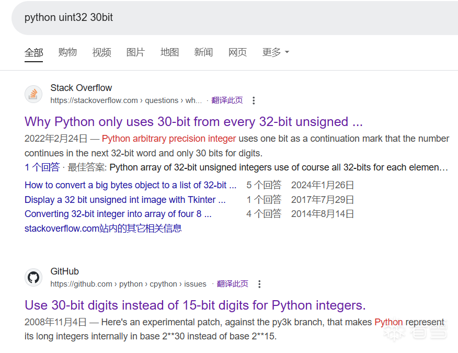Click the stackoverflow.com URL breadcrumb
Screen dimensions: 458x353
coord(126,100)
